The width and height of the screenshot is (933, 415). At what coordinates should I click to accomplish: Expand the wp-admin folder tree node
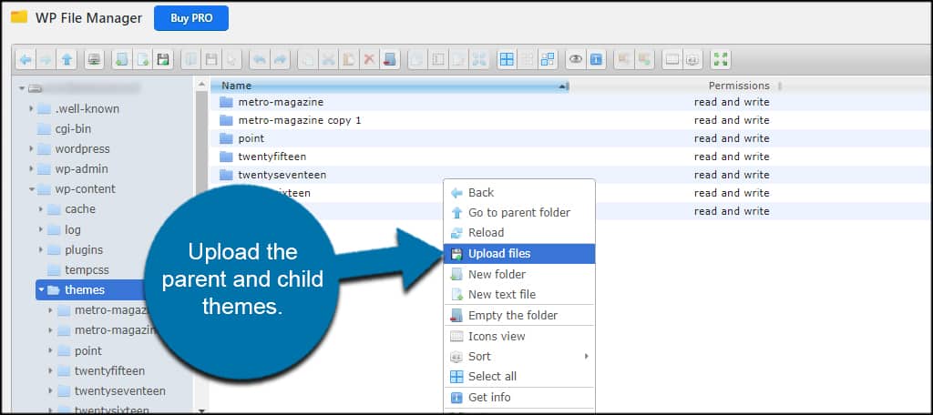pos(32,169)
